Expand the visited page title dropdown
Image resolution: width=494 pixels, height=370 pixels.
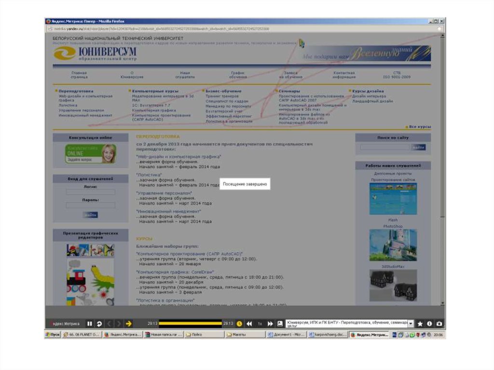pos(411,324)
